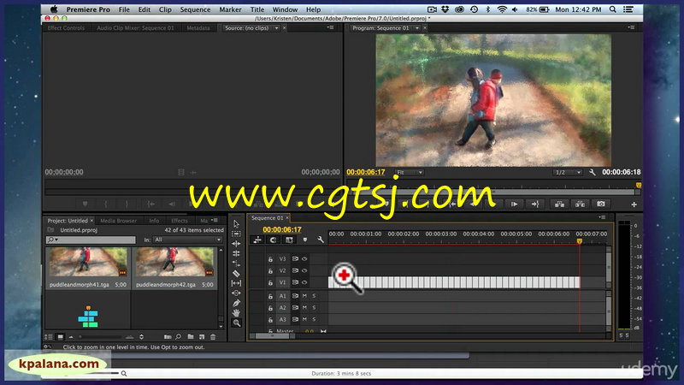Click the Lift button in Program monitor
684x385 pixels.
pos(559,204)
